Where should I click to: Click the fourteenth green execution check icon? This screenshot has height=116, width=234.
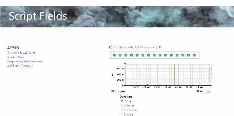point(188,55)
